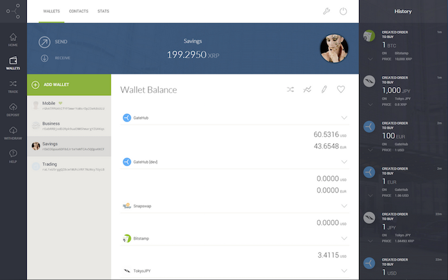
Task: Open settings via the wrench icon
Action: [326, 11]
